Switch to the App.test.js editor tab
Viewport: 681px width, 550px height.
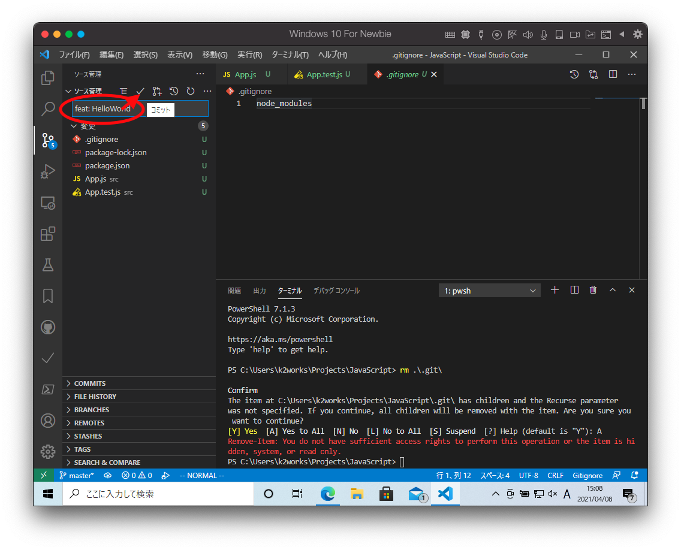point(324,74)
